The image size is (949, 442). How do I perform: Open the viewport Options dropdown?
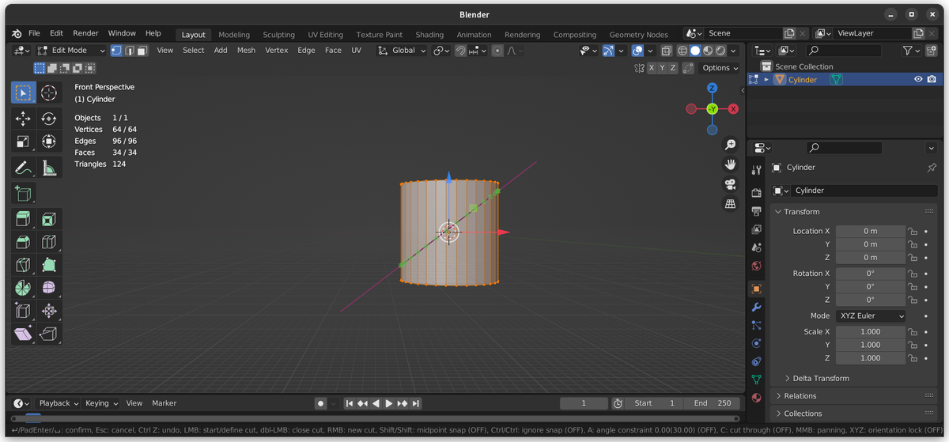pos(720,68)
